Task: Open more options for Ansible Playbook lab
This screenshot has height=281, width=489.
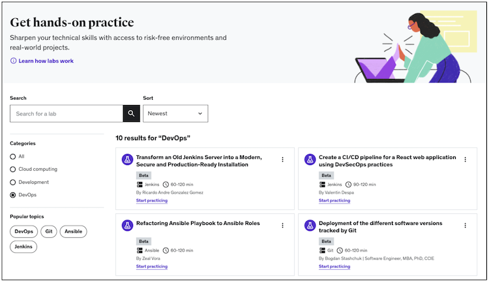Action: pos(282,226)
